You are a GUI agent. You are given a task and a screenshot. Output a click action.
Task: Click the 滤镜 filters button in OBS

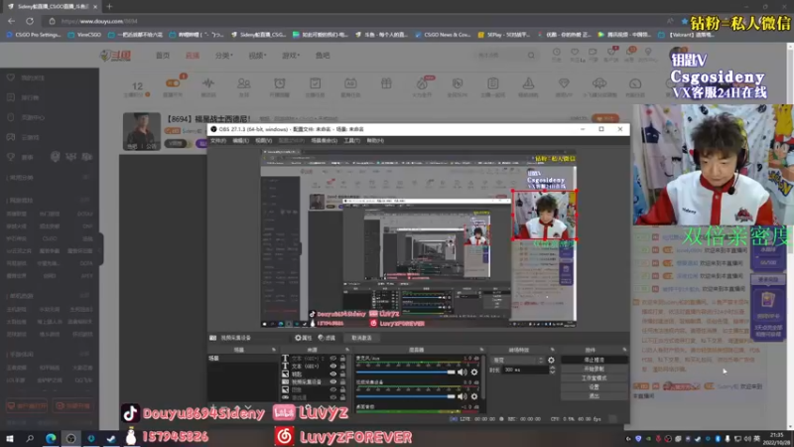(327, 338)
